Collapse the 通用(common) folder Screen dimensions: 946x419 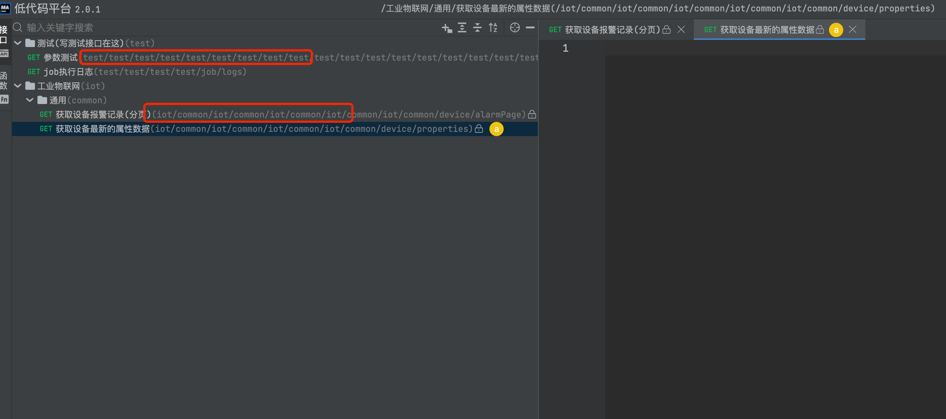coord(29,100)
